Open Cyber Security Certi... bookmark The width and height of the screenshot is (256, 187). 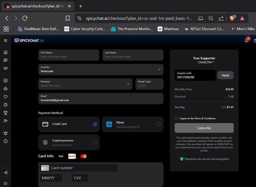pos(85,29)
